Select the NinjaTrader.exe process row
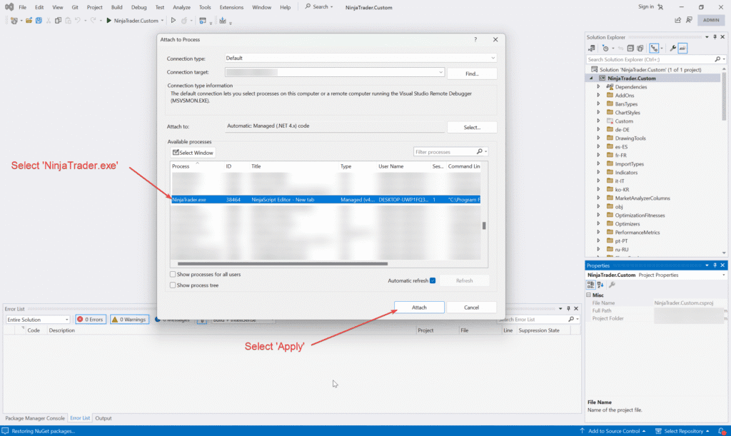Viewport: 731px width, 436px height. point(326,199)
